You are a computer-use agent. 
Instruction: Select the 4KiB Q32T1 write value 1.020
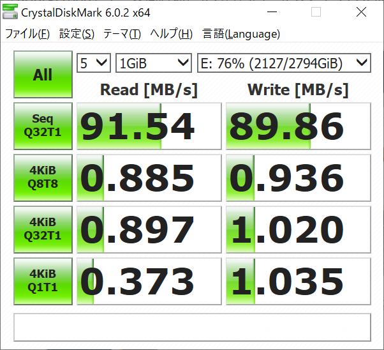tap(299, 229)
